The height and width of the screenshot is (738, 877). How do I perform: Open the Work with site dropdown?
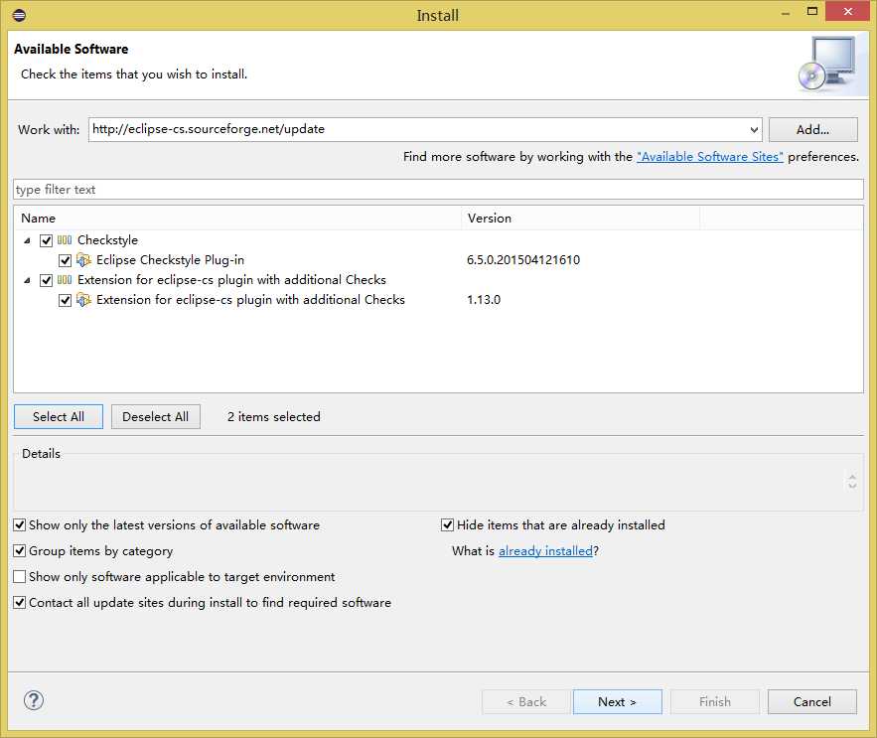tap(754, 130)
